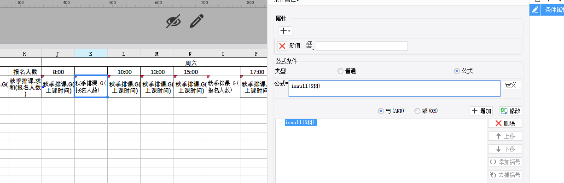Click the 上课时间 cell in column N

[x=190, y=86]
